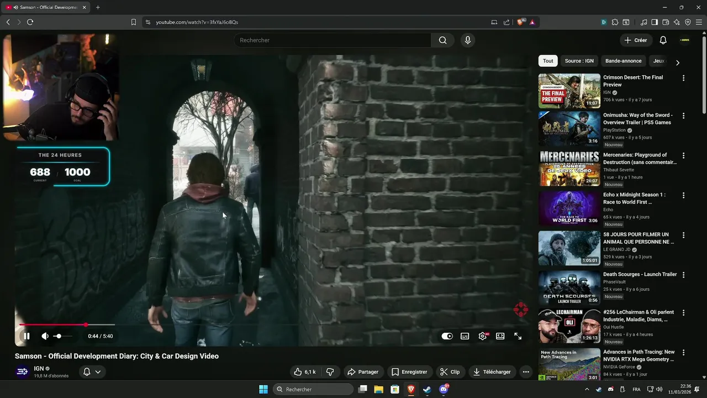Screen dimensions: 707x398
Task: Focus the YouTube Rechercher search box
Action: pos(333,40)
